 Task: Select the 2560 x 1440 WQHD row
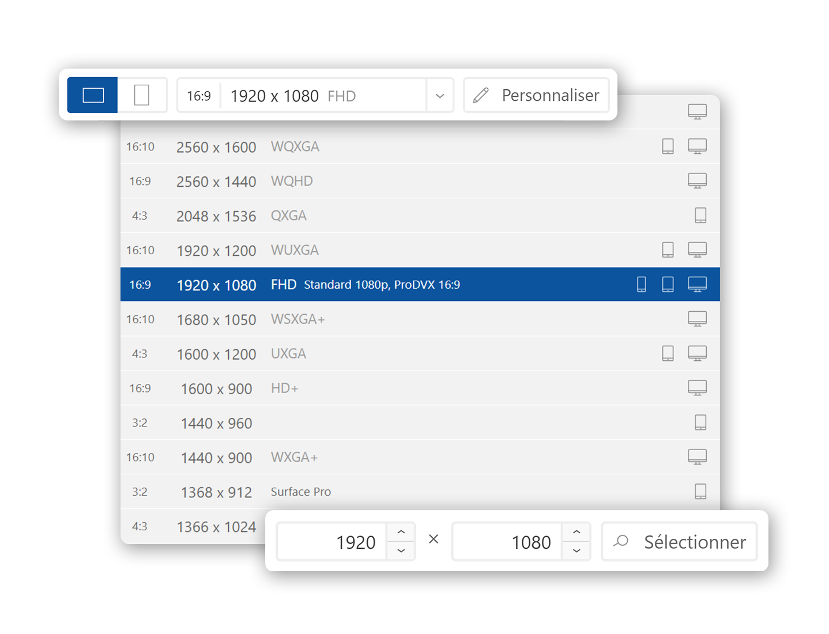420,181
